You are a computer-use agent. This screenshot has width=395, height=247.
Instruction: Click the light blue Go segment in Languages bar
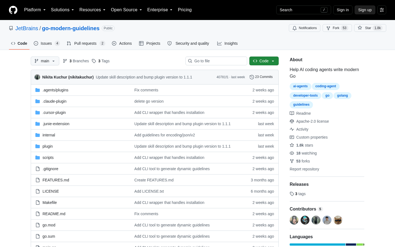pos(317,245)
